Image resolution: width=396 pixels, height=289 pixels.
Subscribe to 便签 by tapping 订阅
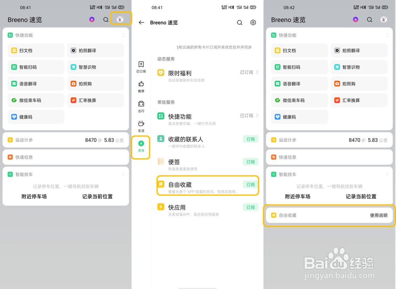tap(250, 161)
